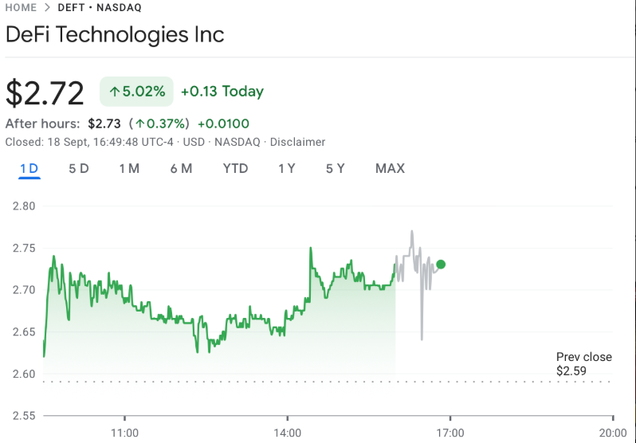Screen dimensions: 636x443
Task: Click the breadcrumb chevron after HOME
Action: (47, 7)
